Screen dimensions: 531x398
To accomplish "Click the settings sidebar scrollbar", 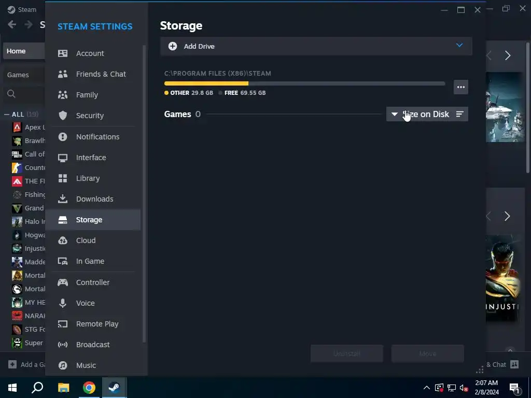I will pos(144,194).
